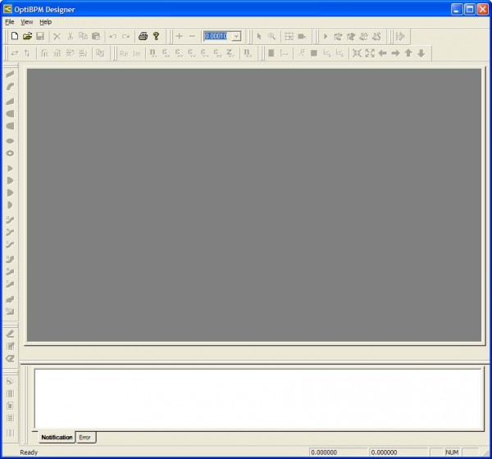Minimize the OptiBPM Designer window
Image resolution: width=492 pixels, height=459 pixels.
click(x=457, y=9)
